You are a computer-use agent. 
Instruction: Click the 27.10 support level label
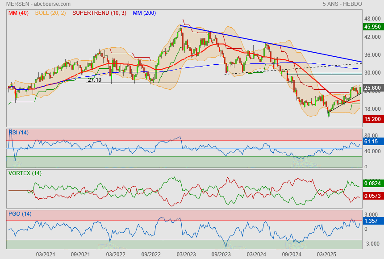pos(94,80)
